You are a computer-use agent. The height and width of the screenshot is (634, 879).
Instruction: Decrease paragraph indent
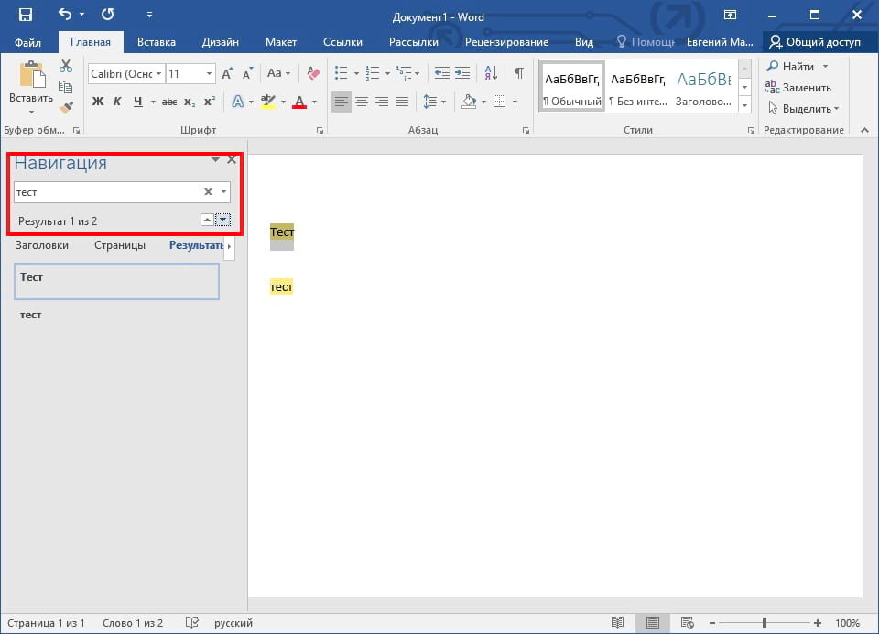441,73
